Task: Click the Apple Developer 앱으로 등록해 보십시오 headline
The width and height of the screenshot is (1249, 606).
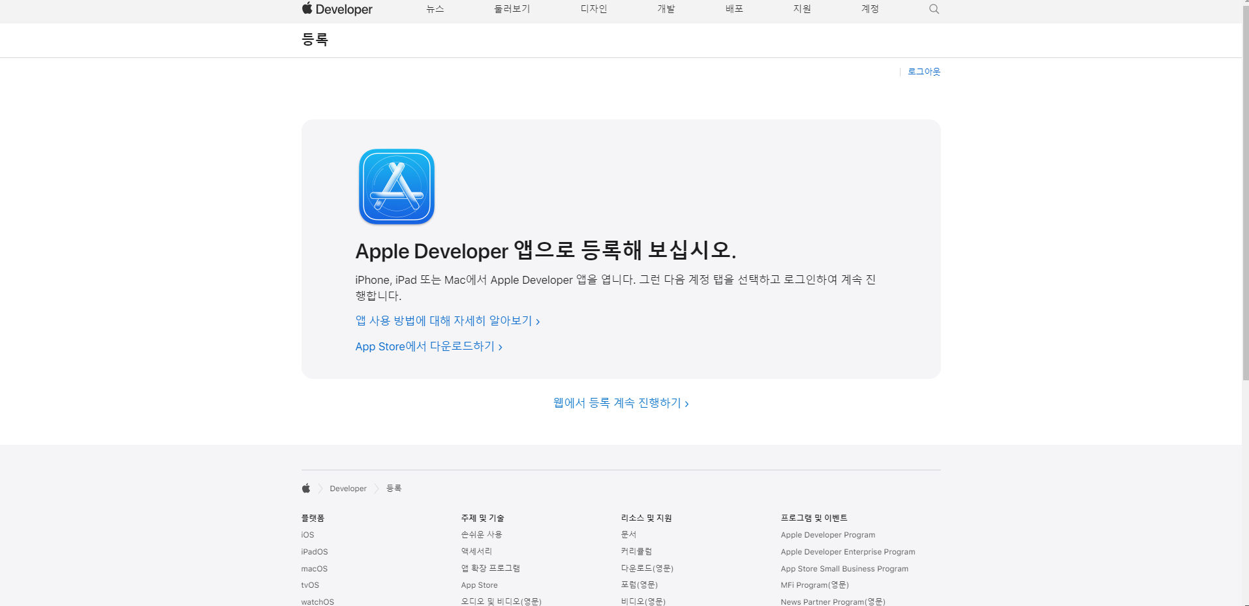Action: [546, 250]
